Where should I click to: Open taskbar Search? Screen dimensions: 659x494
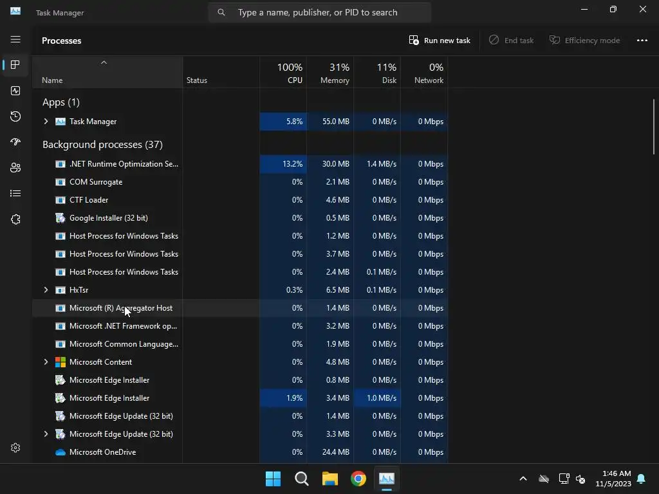pyautogui.click(x=301, y=479)
